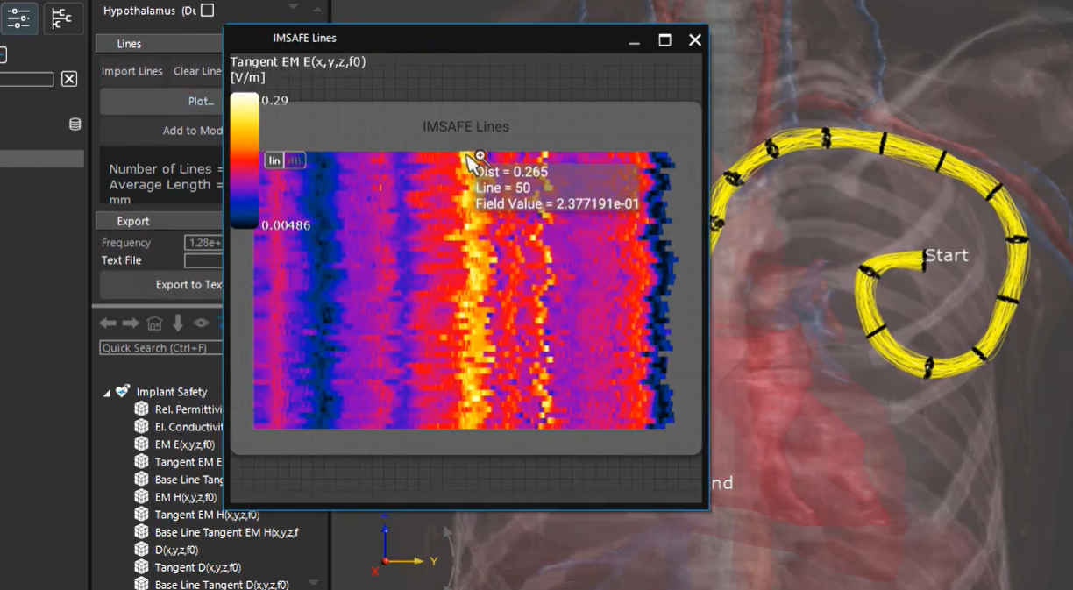Click the Frequency input field
Screen dimensions: 1073x590
[x=203, y=243]
